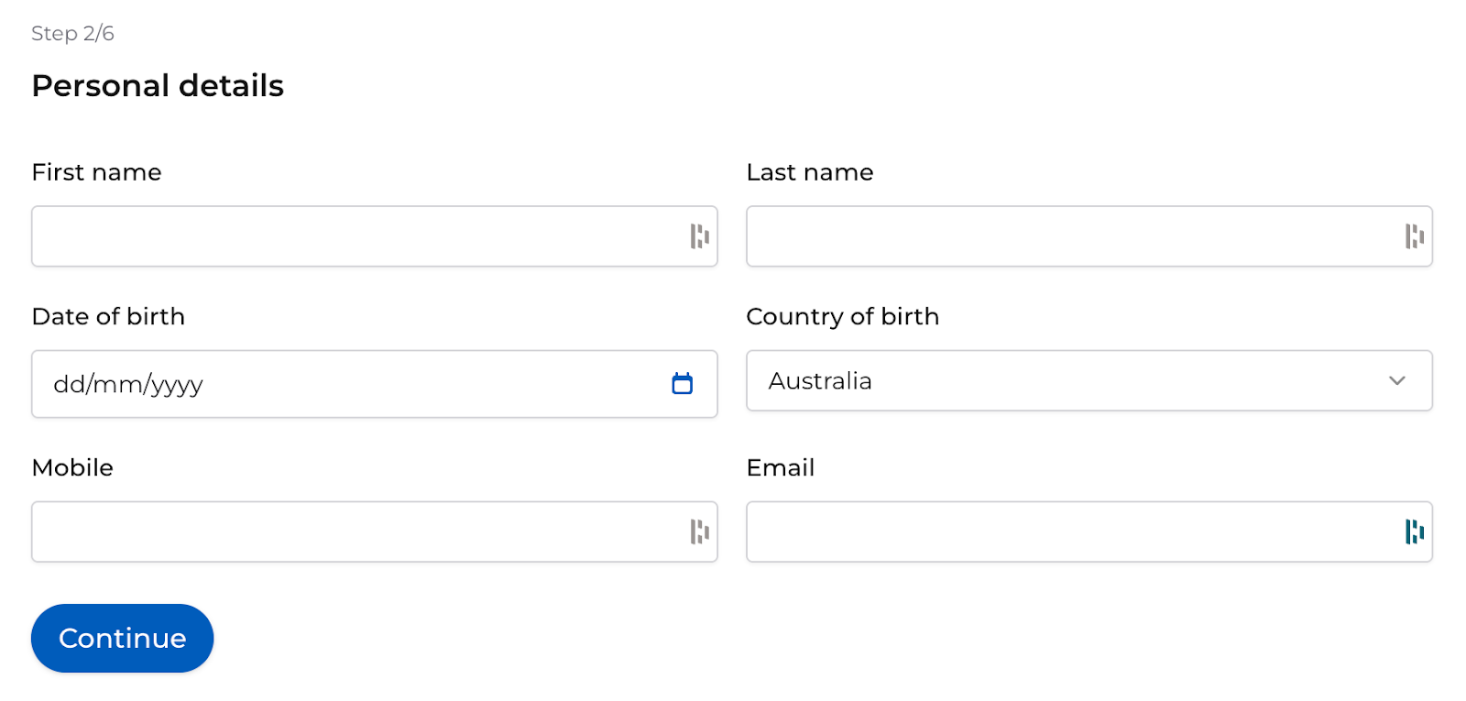Expand the Country of birth chevron arrow
Screen dimensions: 1466x701
point(1396,381)
